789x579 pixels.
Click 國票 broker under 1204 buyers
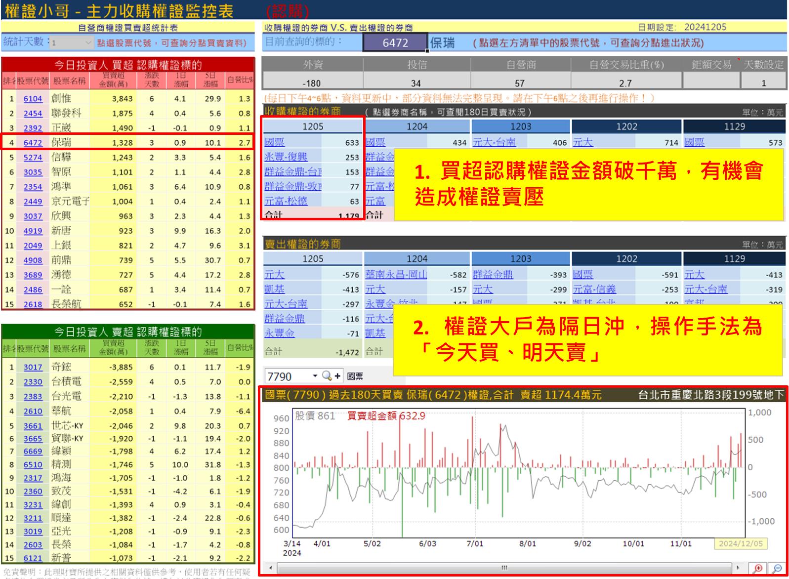pos(375,142)
